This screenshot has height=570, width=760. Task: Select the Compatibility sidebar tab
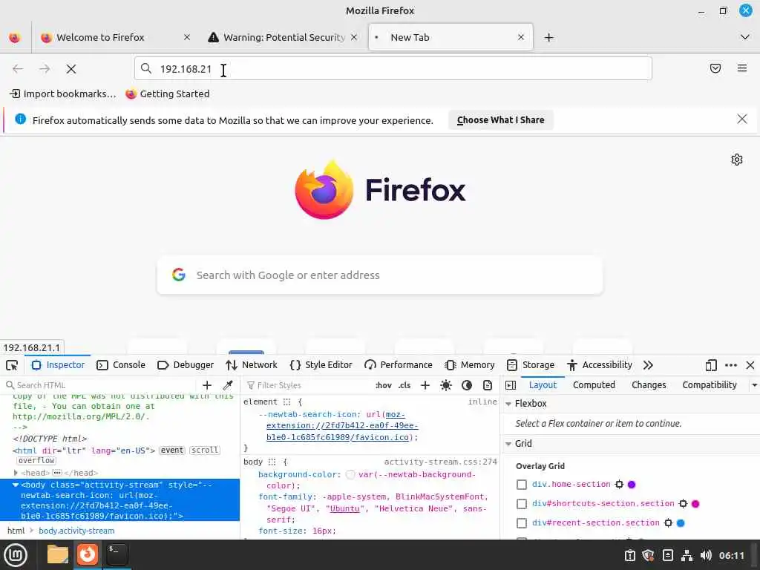click(x=709, y=385)
